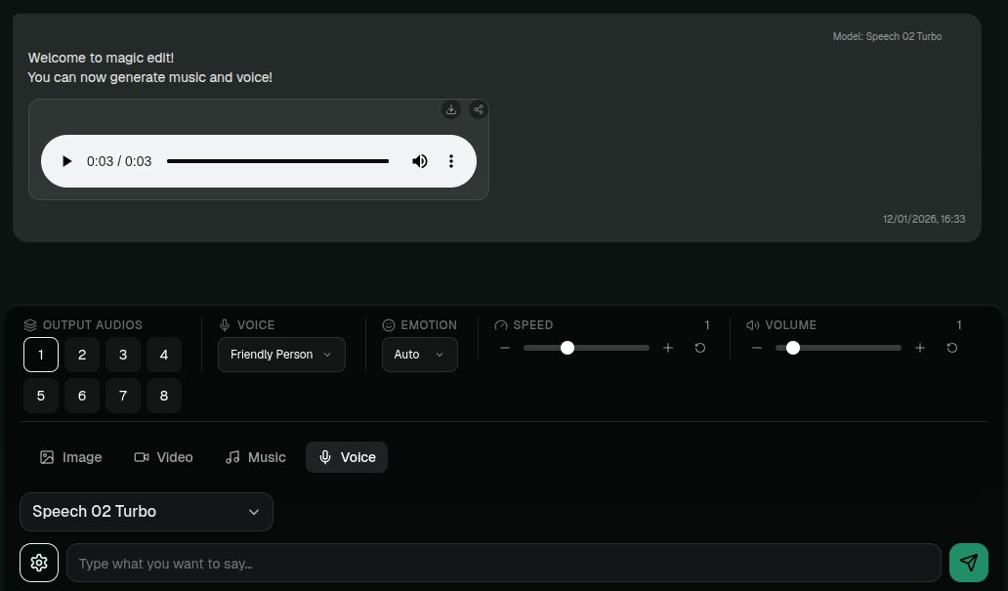The image size is (1008, 591).
Task: Click the VOLUME label
Action: [791, 325]
